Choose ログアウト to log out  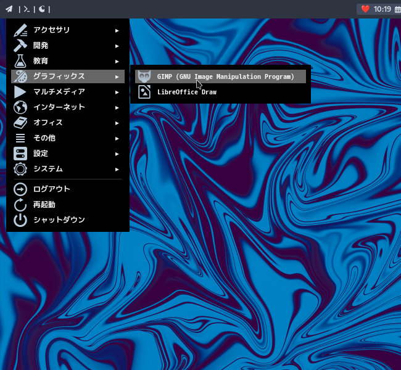(x=68, y=189)
